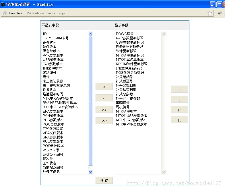Screen dimensions: 225x189
Task: Select ID in hidden fields list
Action: [x=65, y=34]
